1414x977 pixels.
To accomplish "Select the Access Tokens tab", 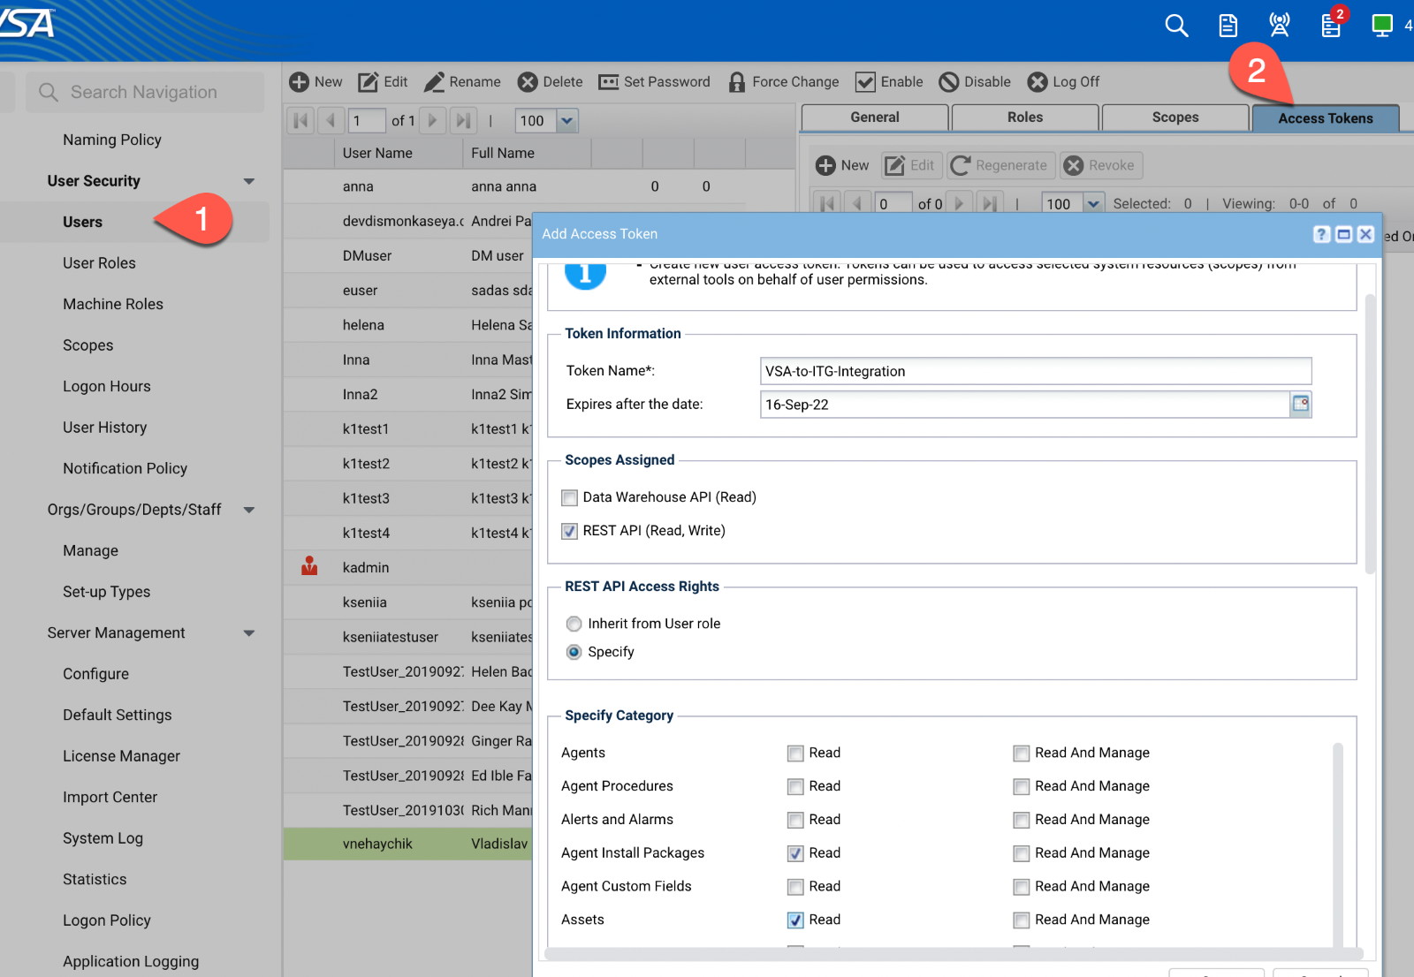I will coord(1326,118).
